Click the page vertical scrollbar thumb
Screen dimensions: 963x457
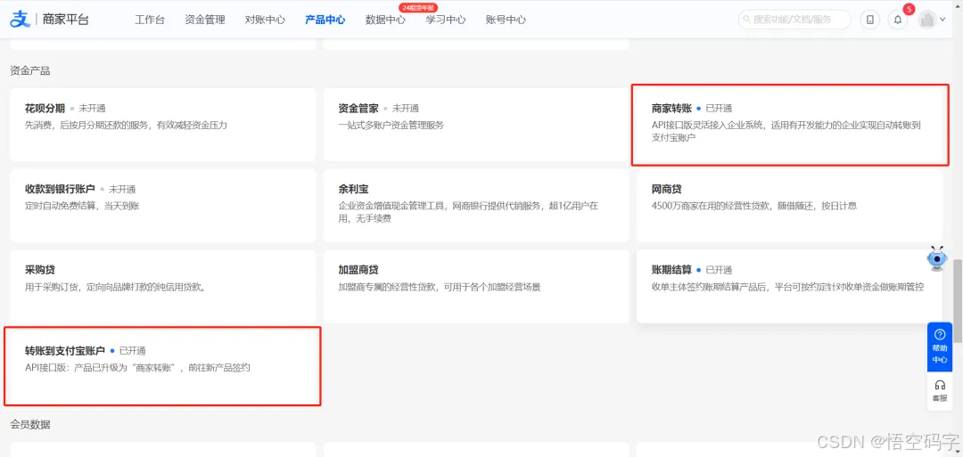pos(958,300)
